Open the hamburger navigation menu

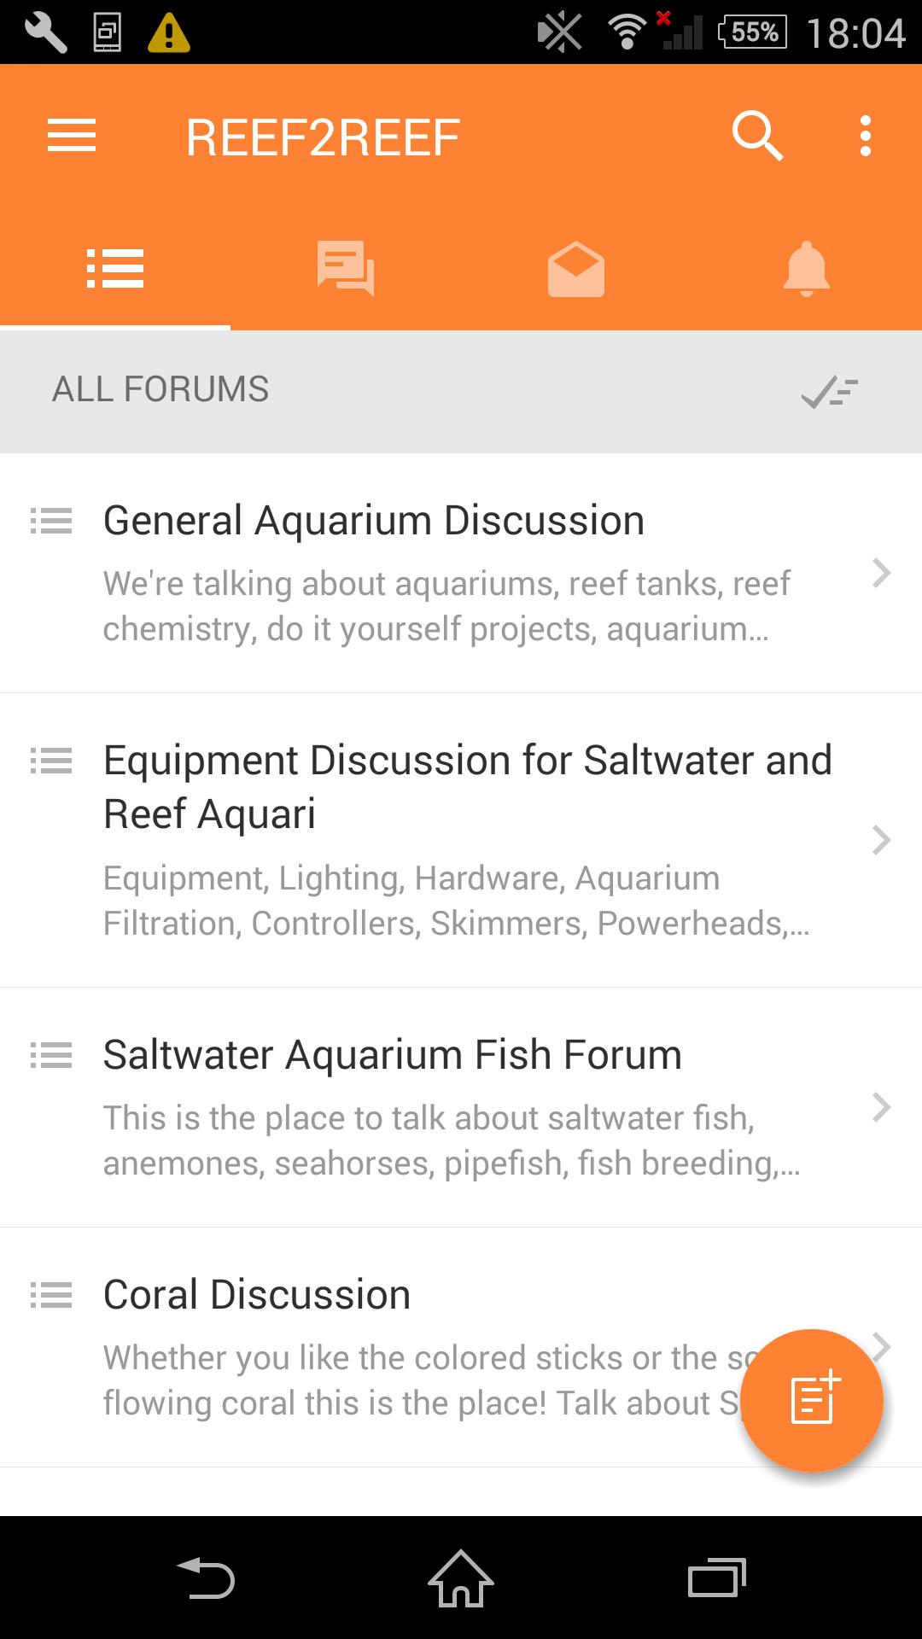click(72, 137)
